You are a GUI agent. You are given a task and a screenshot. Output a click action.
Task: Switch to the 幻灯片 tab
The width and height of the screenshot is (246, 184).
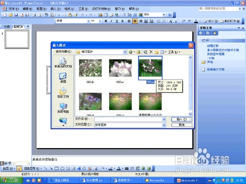18,26
